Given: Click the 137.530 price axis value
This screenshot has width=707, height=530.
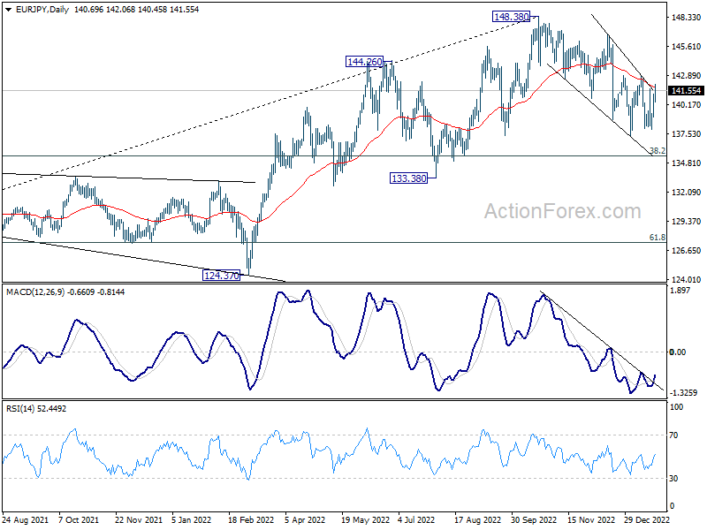Looking at the screenshot, I should (687, 134).
